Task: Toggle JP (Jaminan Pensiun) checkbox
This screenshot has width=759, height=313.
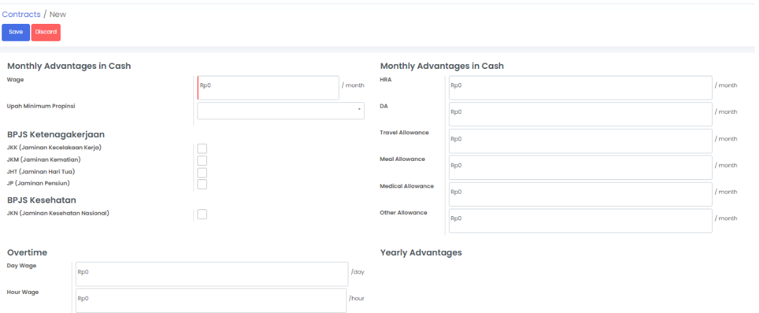Action: (x=202, y=184)
